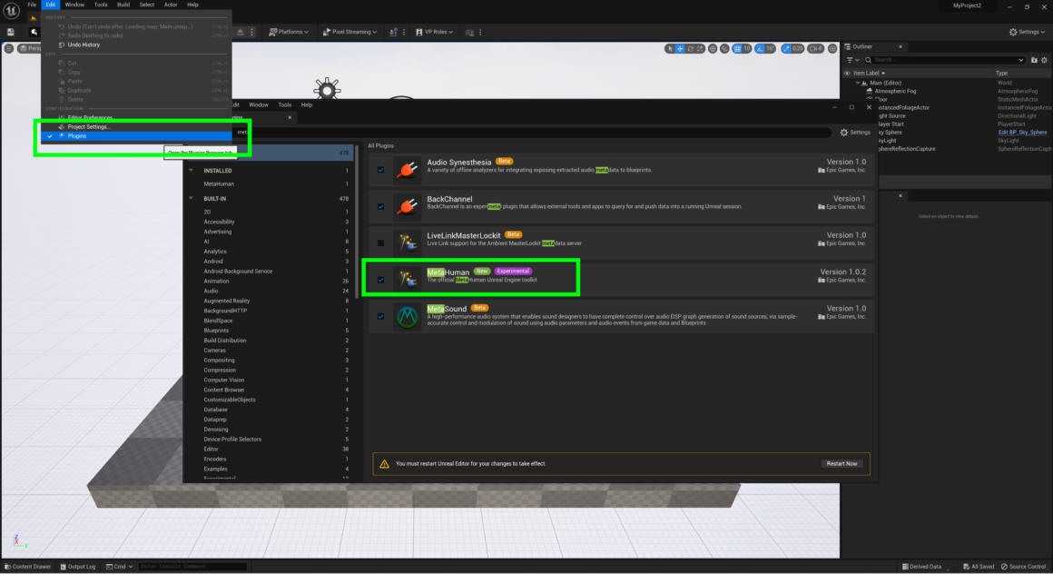Open the Outliner settings gear icon
Image resolution: width=1053 pixels, height=574 pixels.
tap(1044, 60)
